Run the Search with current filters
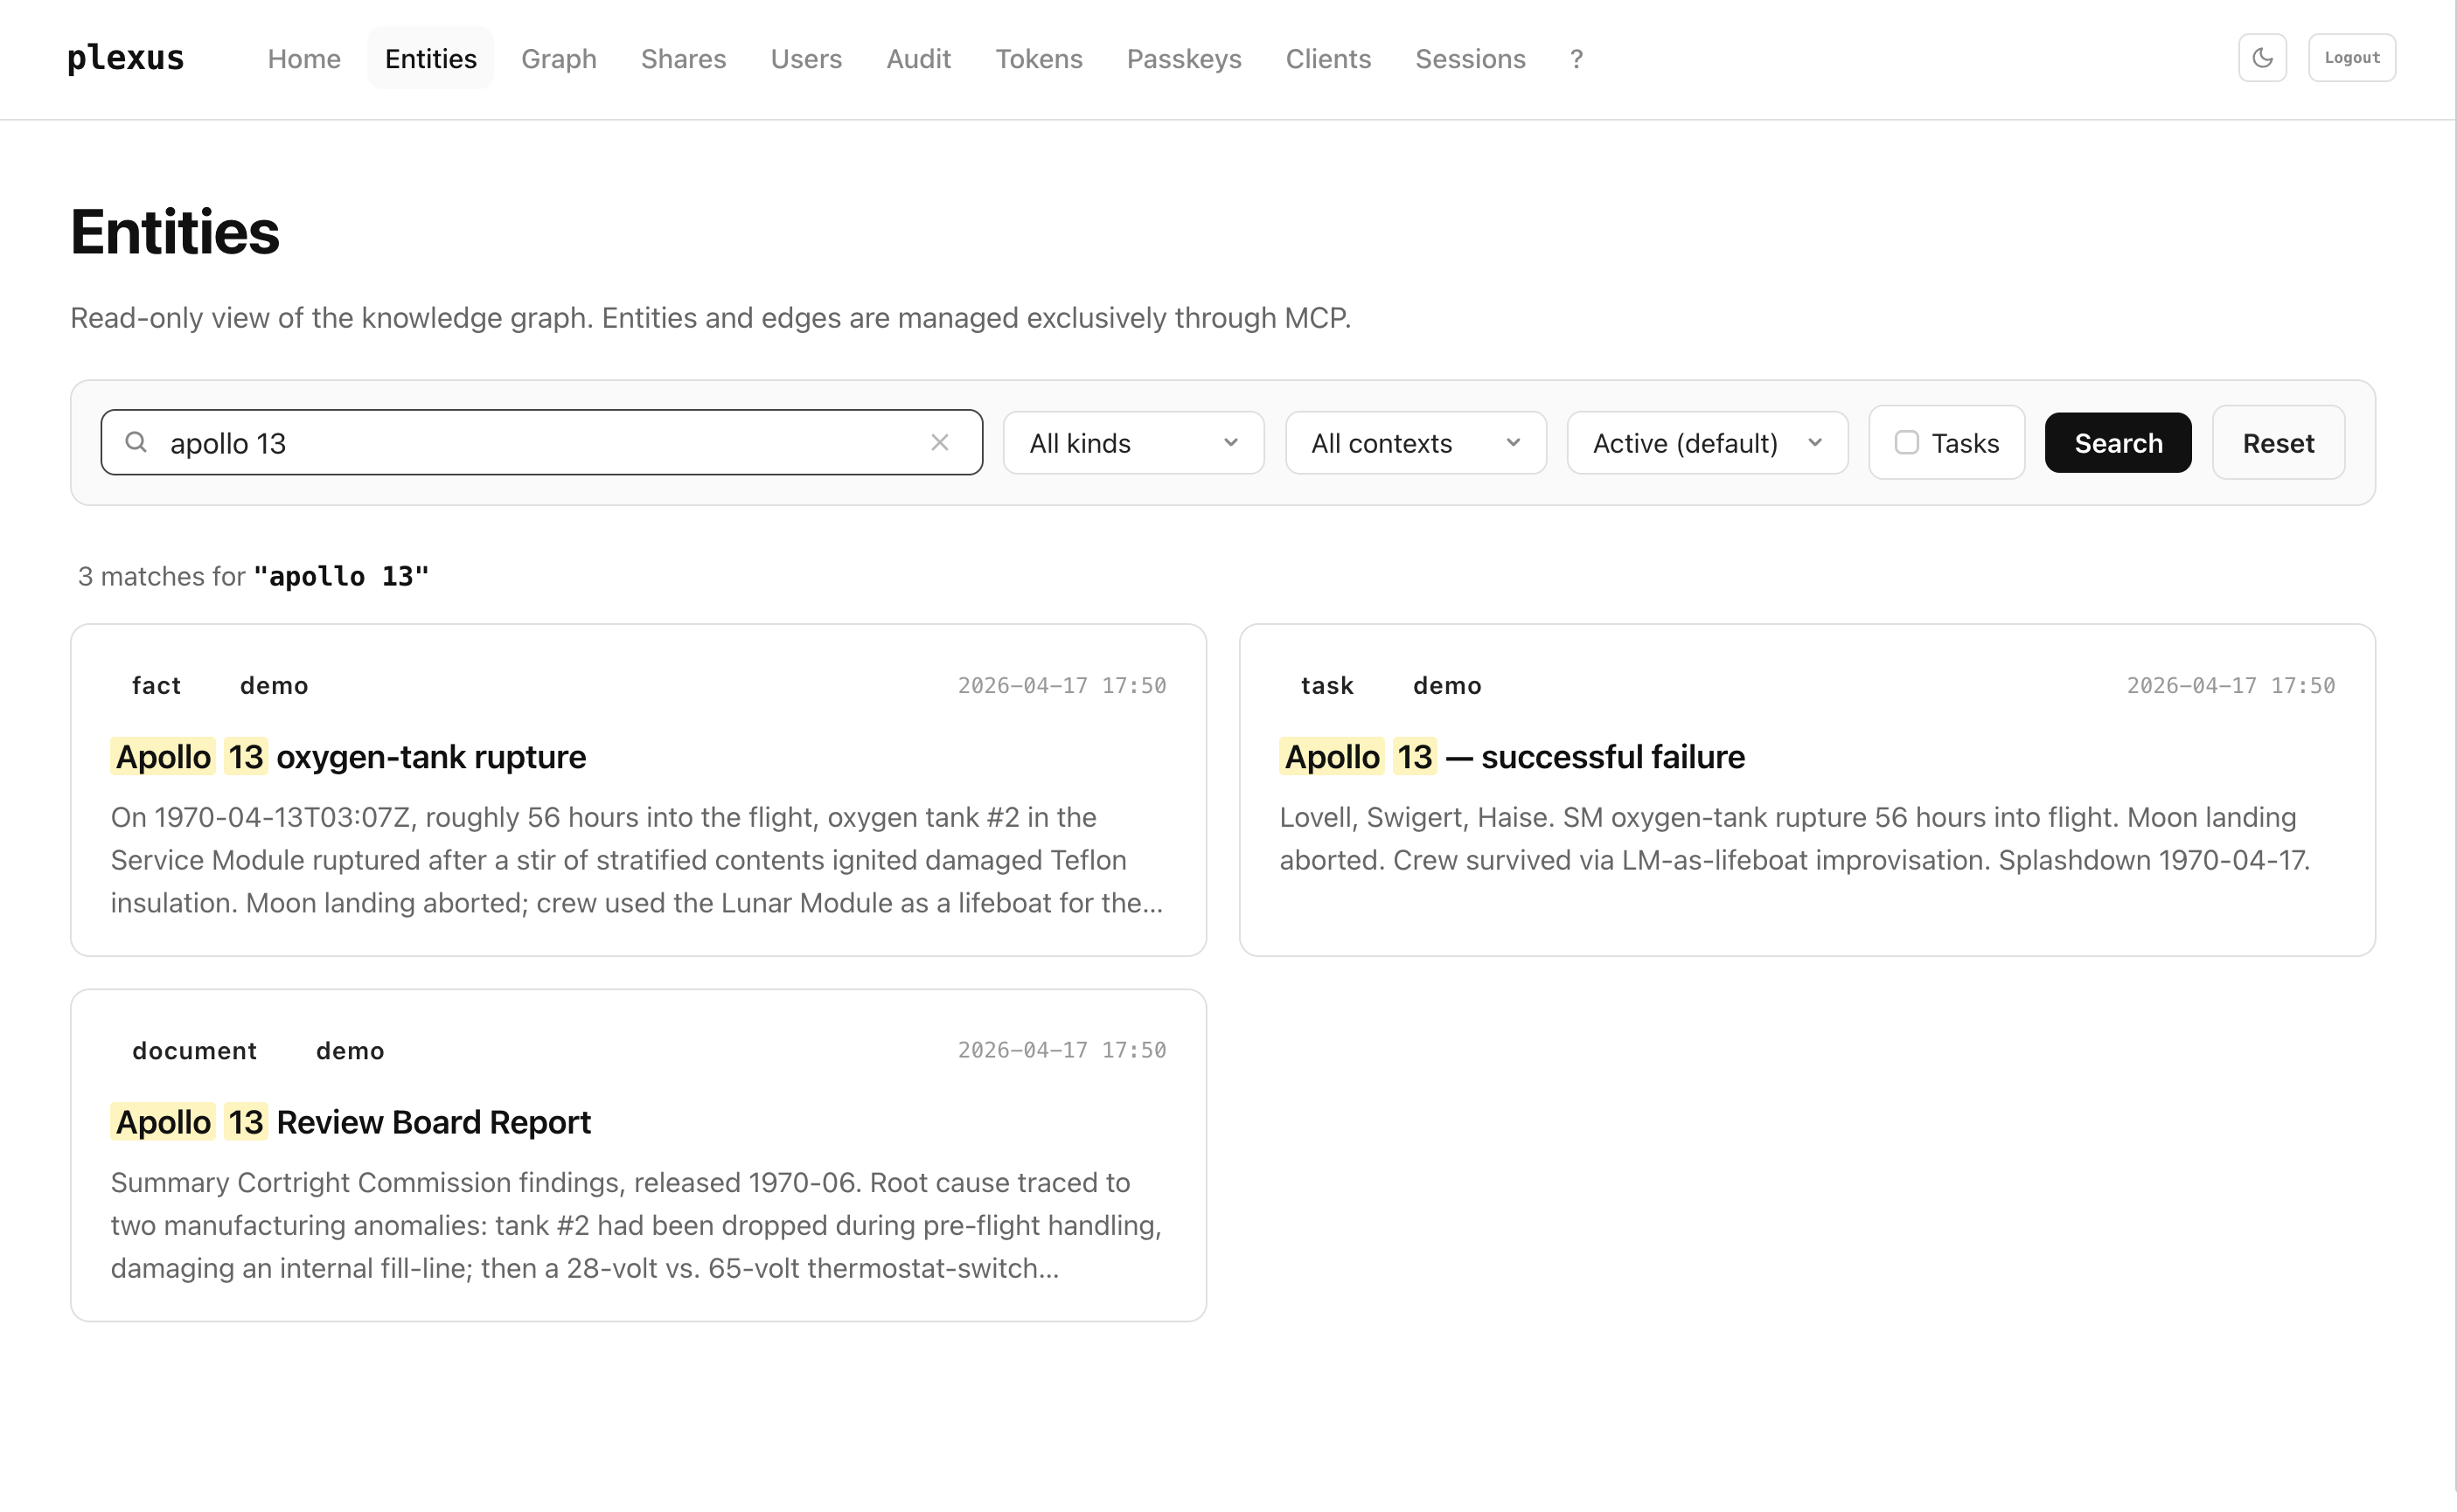Viewport: 2457px width, 1512px height. [x=2117, y=442]
